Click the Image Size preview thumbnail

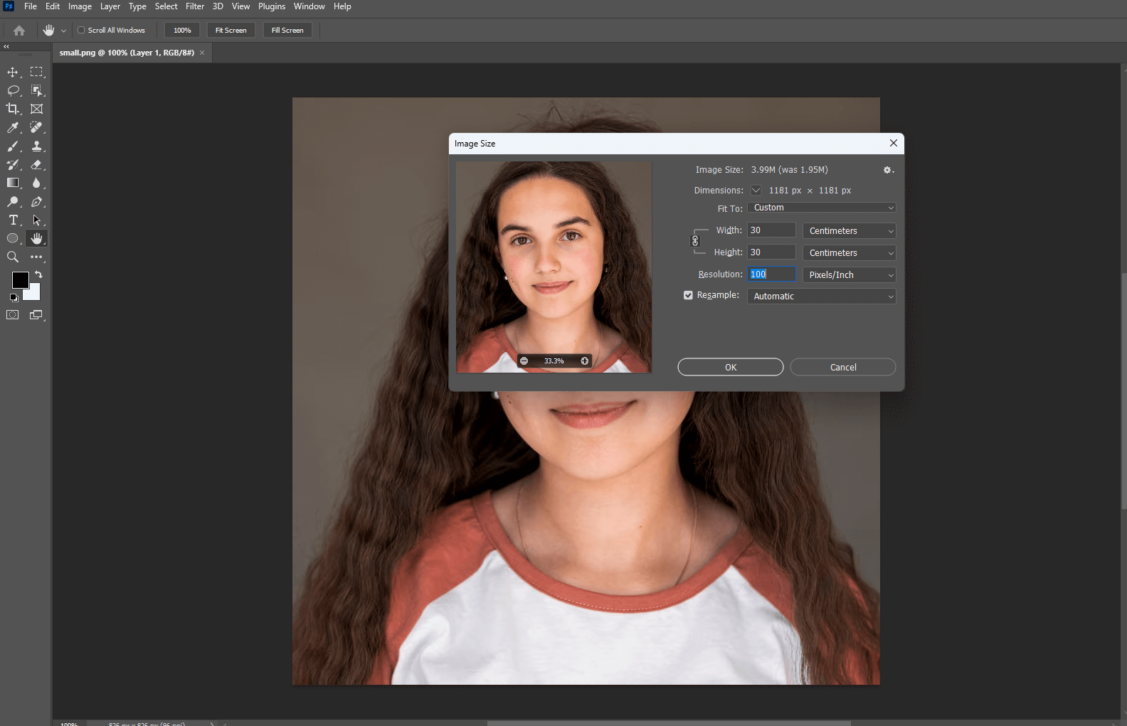point(554,267)
